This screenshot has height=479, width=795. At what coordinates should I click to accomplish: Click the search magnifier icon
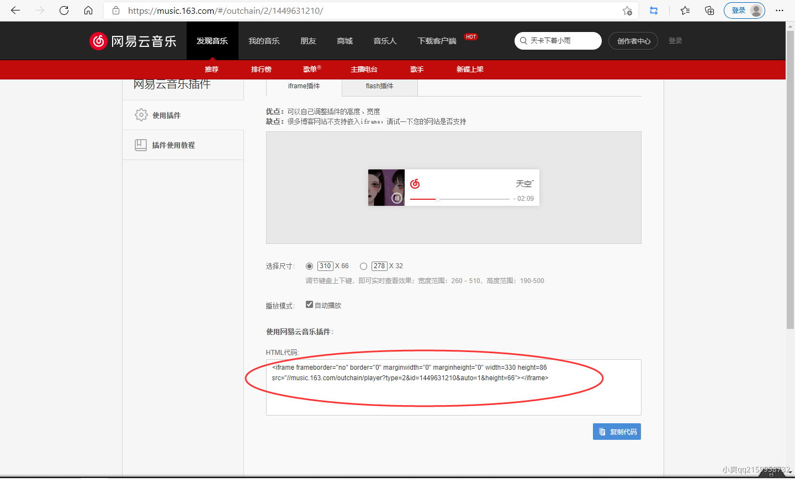click(x=523, y=41)
